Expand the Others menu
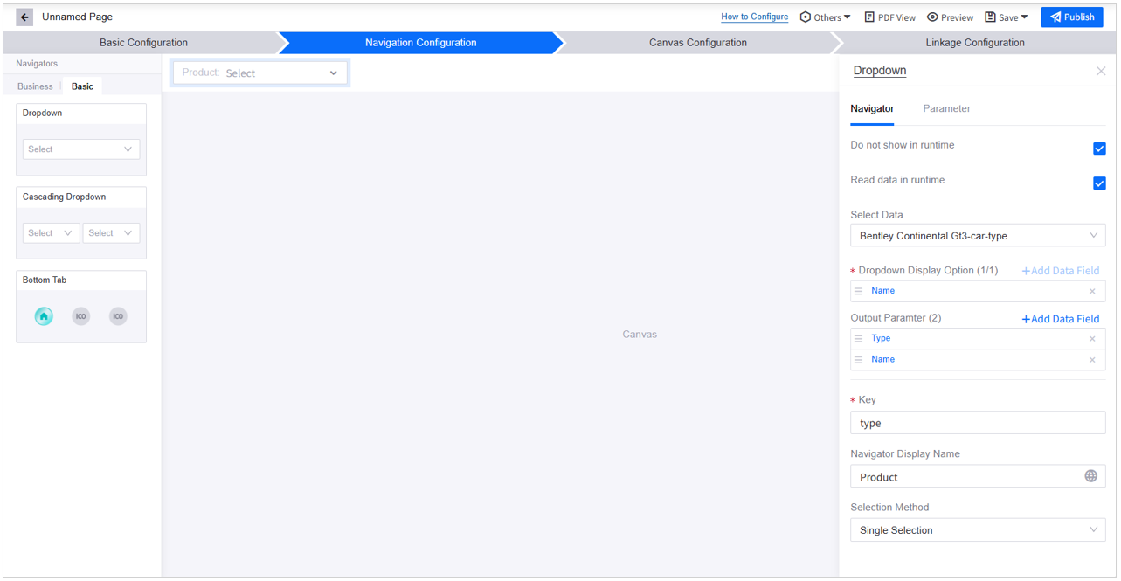 click(x=825, y=17)
